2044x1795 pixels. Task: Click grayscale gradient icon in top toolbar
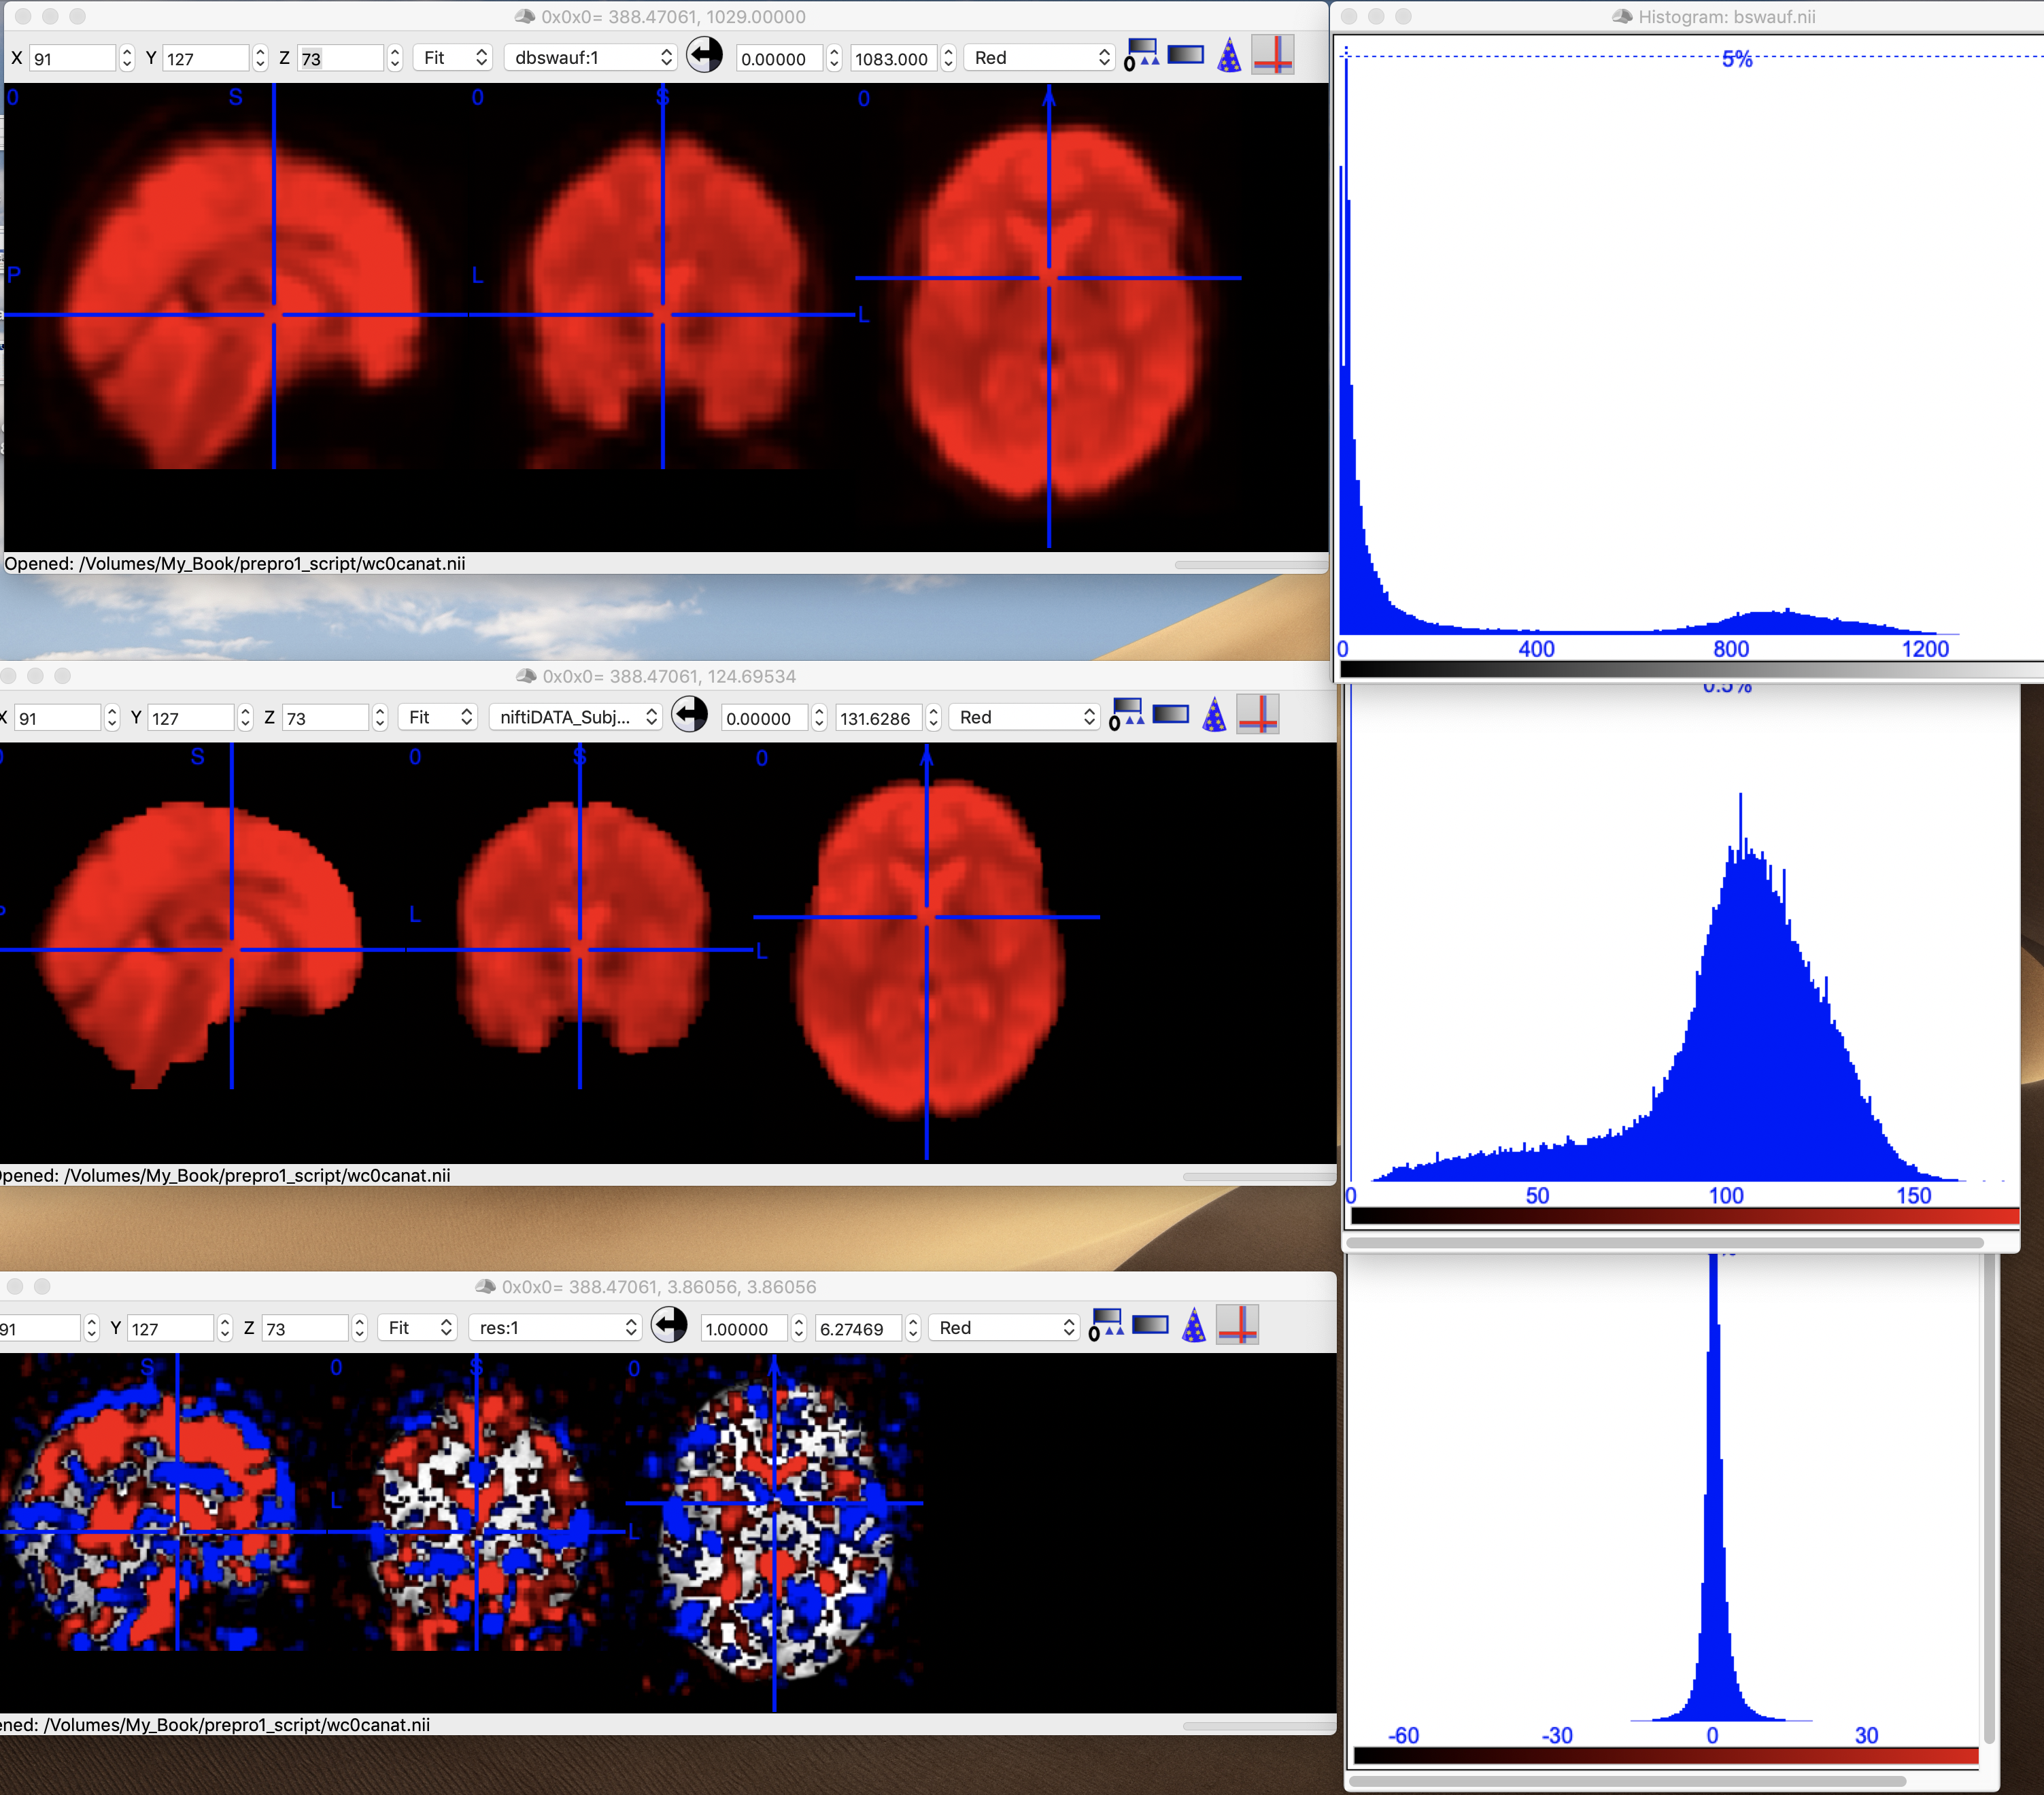1185,55
